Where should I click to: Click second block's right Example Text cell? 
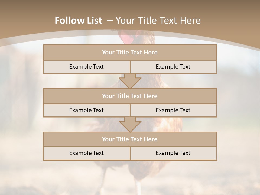pyautogui.click(x=173, y=110)
